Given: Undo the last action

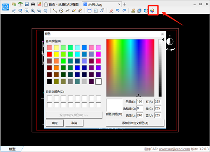Looking at the screenshot, I should click(x=118, y=11).
